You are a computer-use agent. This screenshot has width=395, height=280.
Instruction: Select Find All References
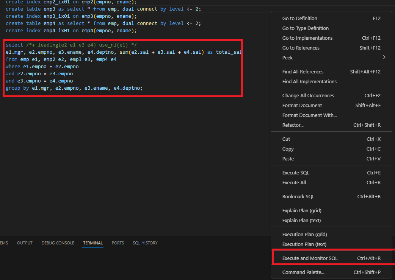point(331,72)
